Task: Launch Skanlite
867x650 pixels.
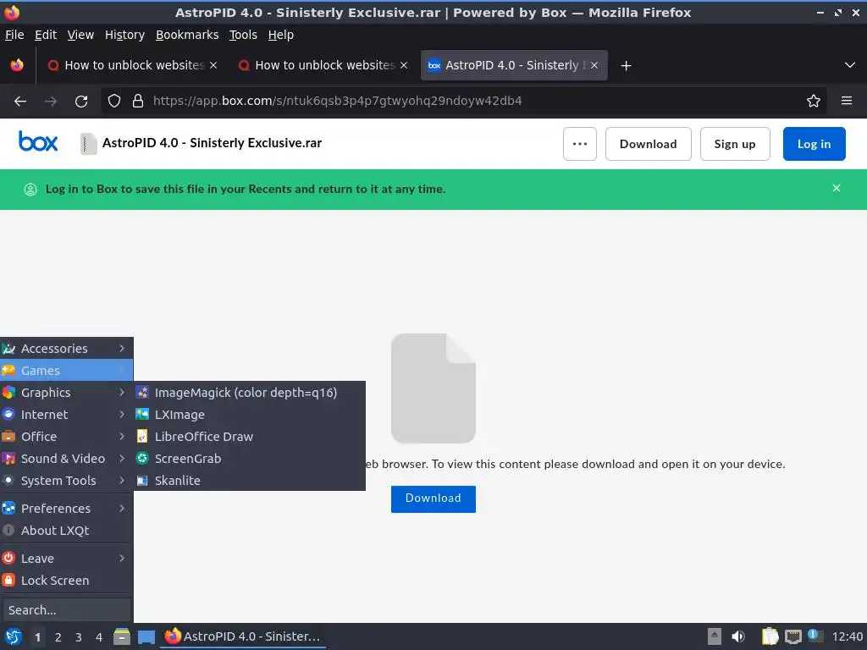Action: [250, 481]
